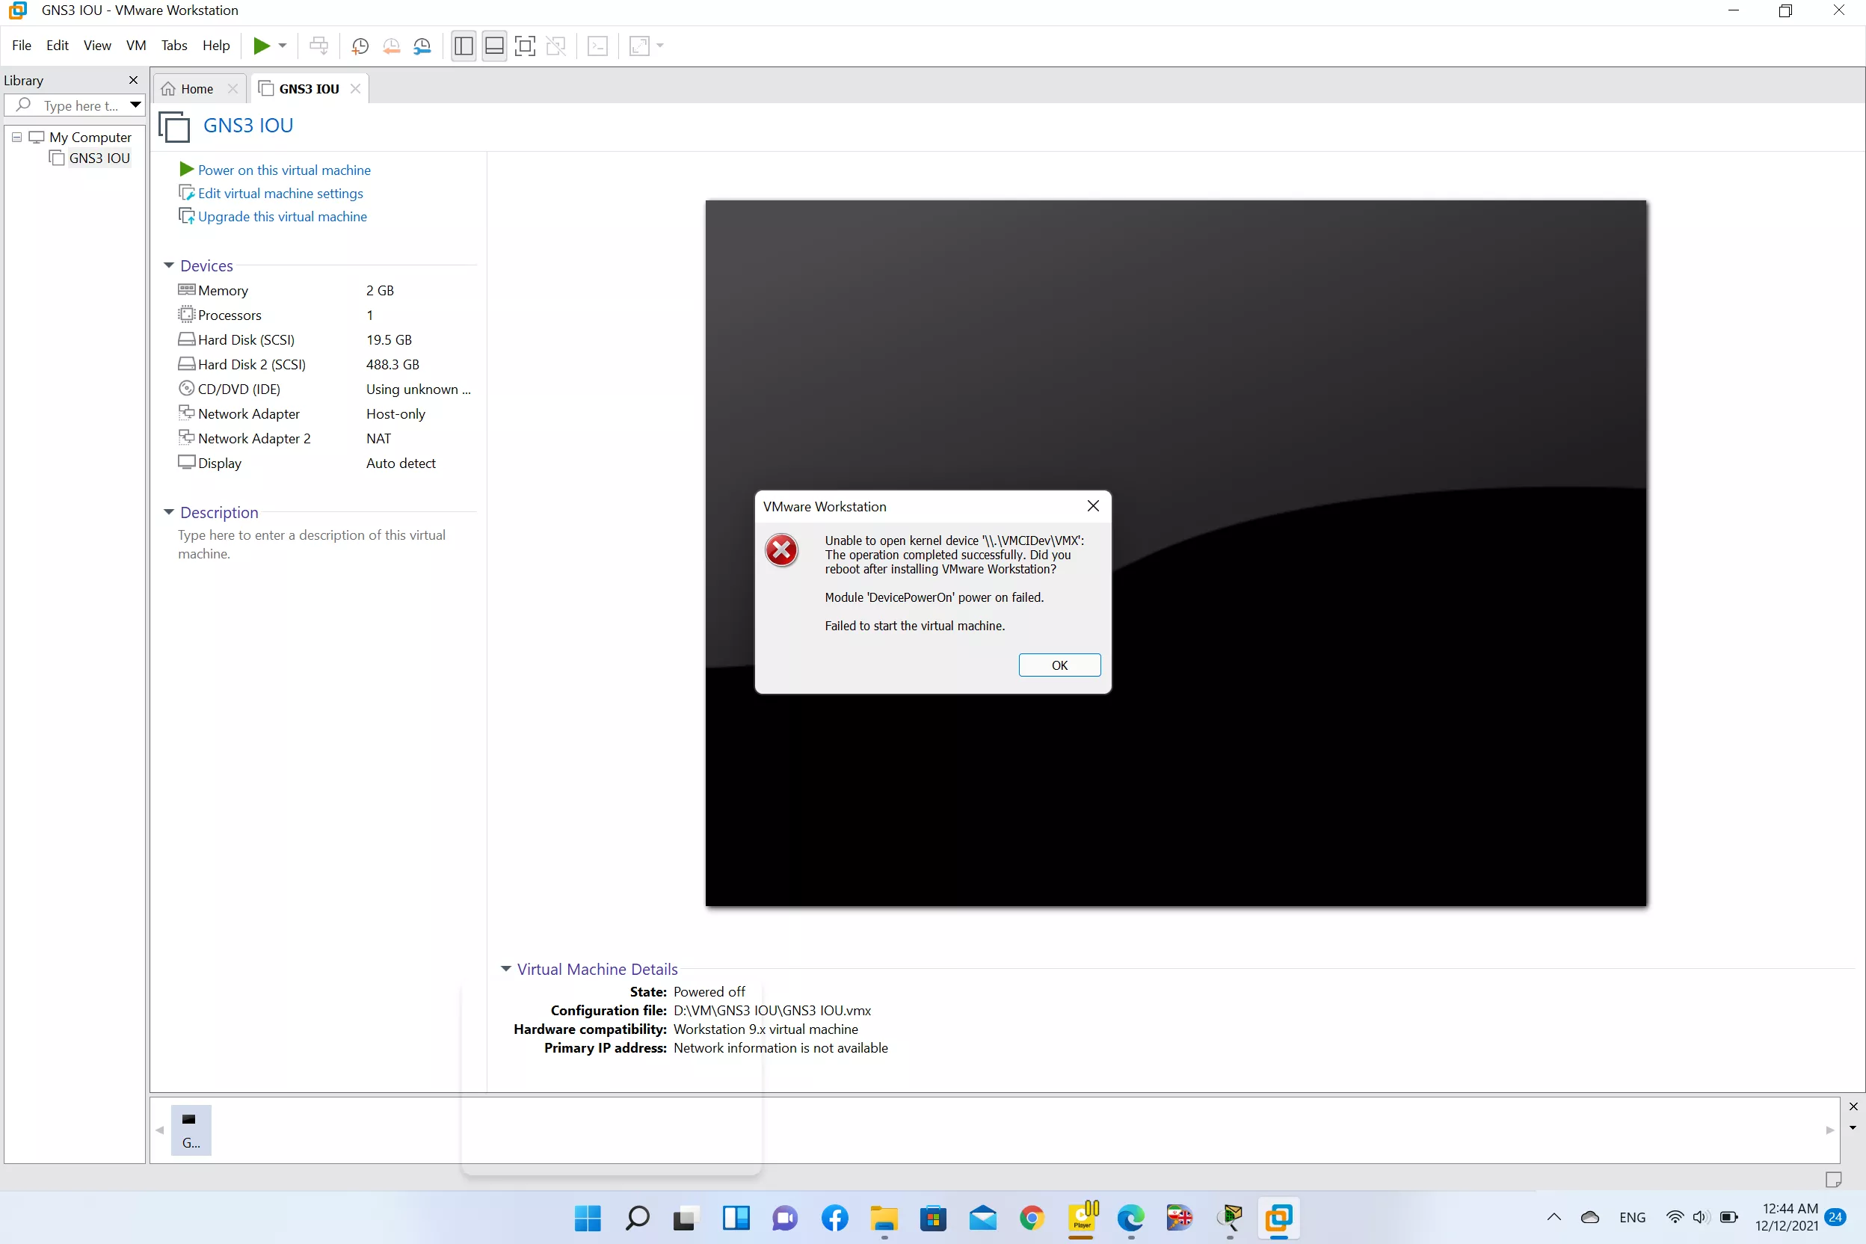
Task: Show hidden system tray icons
Action: 1554,1217
